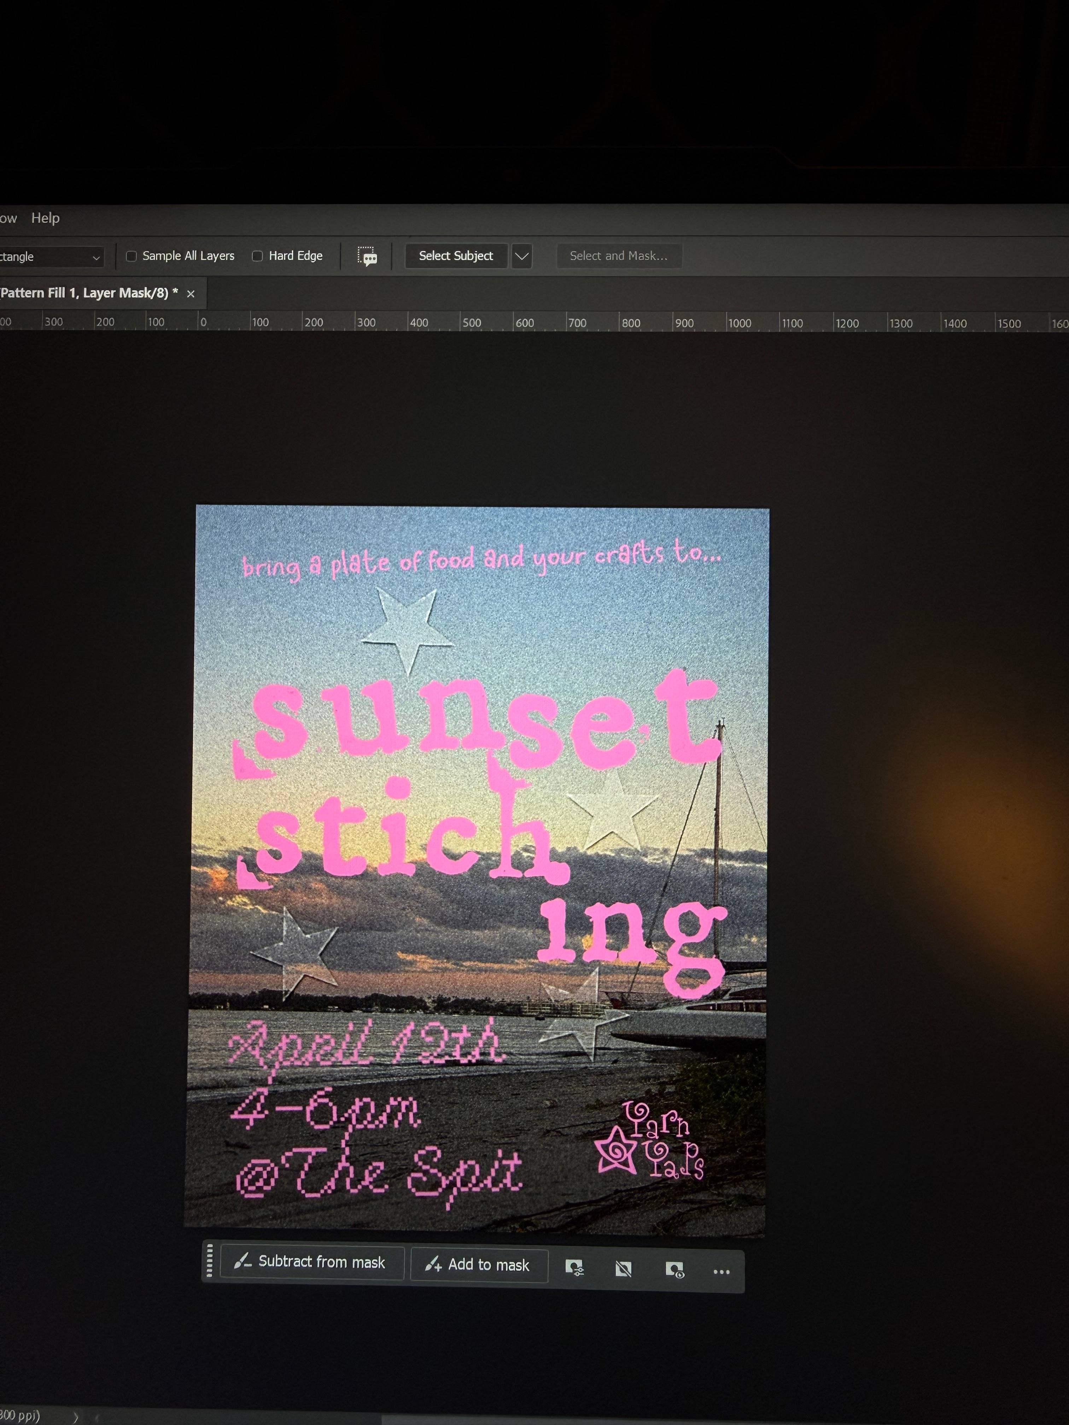This screenshot has height=1425, width=1069.
Task: Enable the Hard Edge checkbox
Action: [x=257, y=256]
